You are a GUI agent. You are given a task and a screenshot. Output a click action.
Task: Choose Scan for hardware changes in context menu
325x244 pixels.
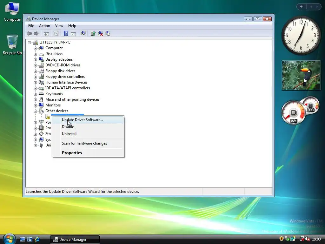(x=88, y=143)
